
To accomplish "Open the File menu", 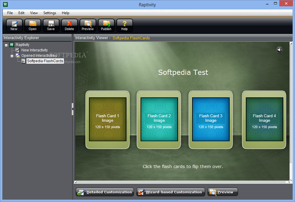I will pos(10,13).
